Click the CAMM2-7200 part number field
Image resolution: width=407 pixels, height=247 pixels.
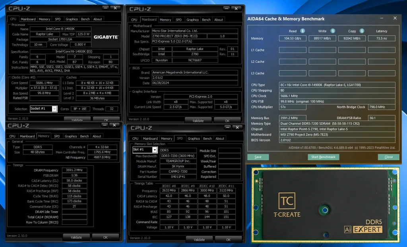(x=178, y=172)
